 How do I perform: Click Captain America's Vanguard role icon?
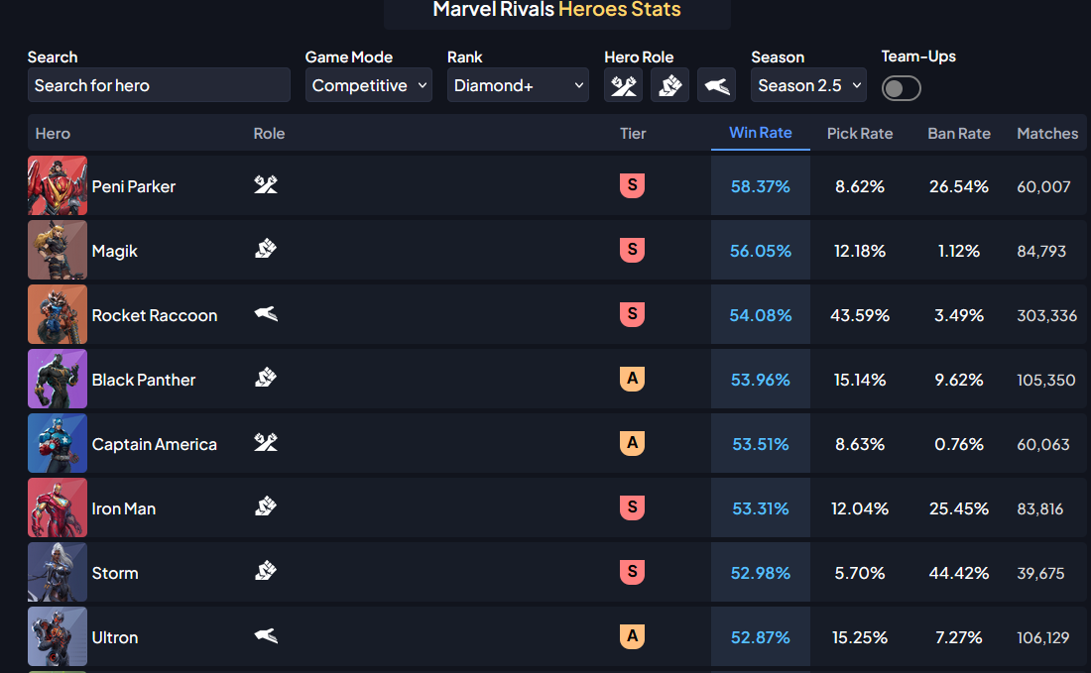266,442
